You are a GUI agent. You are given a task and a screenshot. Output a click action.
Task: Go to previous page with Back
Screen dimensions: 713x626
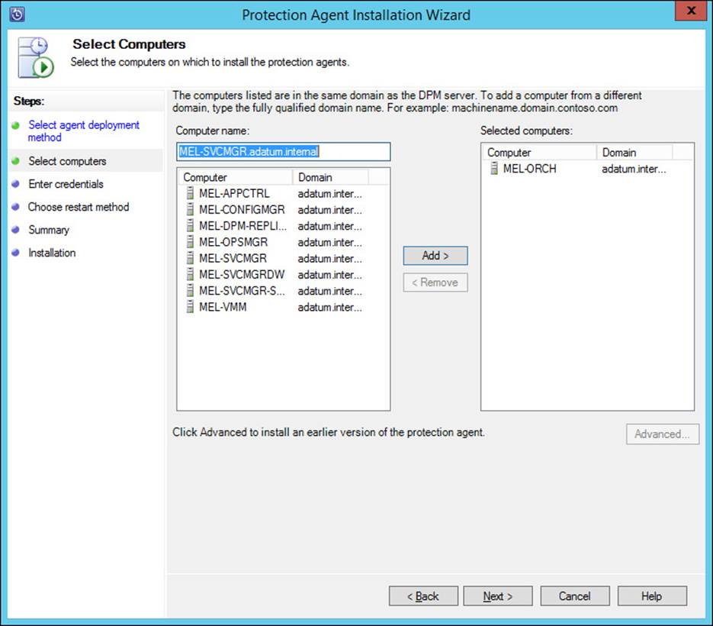(423, 596)
